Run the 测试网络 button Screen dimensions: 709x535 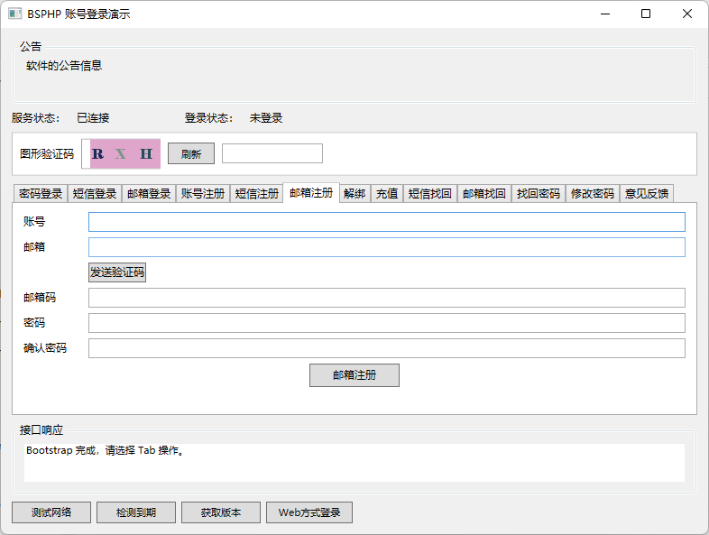click(x=51, y=512)
